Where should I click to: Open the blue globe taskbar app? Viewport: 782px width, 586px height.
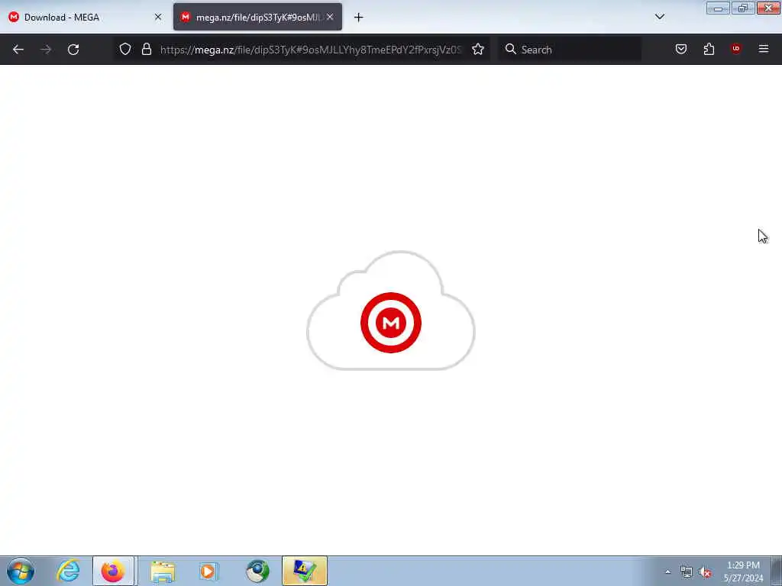257,572
